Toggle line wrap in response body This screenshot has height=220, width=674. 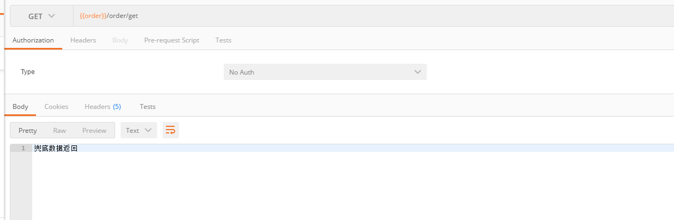(171, 130)
